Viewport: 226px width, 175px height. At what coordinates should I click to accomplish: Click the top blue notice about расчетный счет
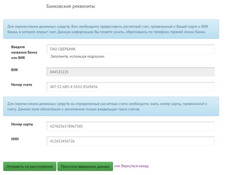tap(111, 29)
